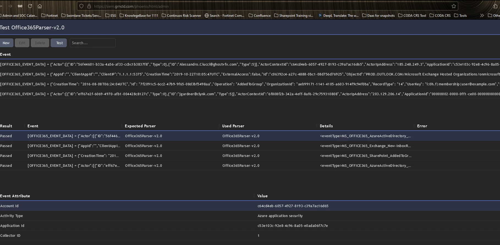Viewport: 500px width, 245px height.
Task: Select the Application Id attribute row
Action: [250, 226]
